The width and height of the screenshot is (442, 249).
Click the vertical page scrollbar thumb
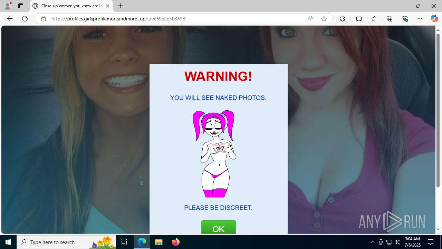tap(438, 111)
